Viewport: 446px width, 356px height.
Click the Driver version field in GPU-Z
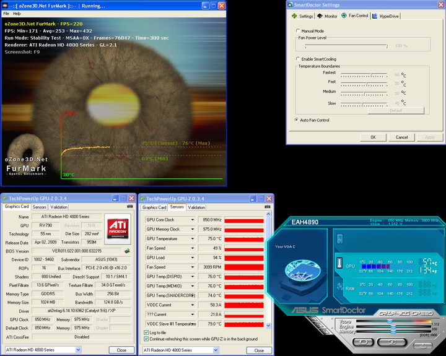tap(81, 311)
